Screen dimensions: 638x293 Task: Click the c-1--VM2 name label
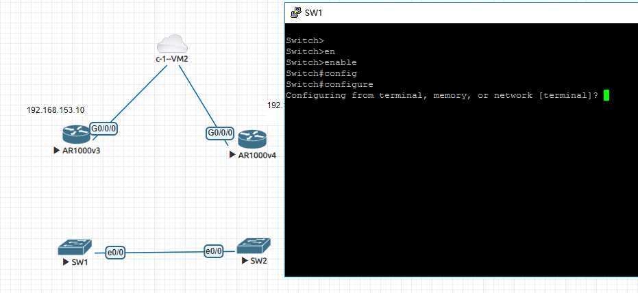pos(171,60)
